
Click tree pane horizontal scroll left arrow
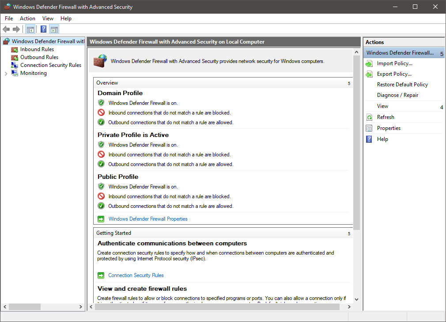click(x=5, y=307)
